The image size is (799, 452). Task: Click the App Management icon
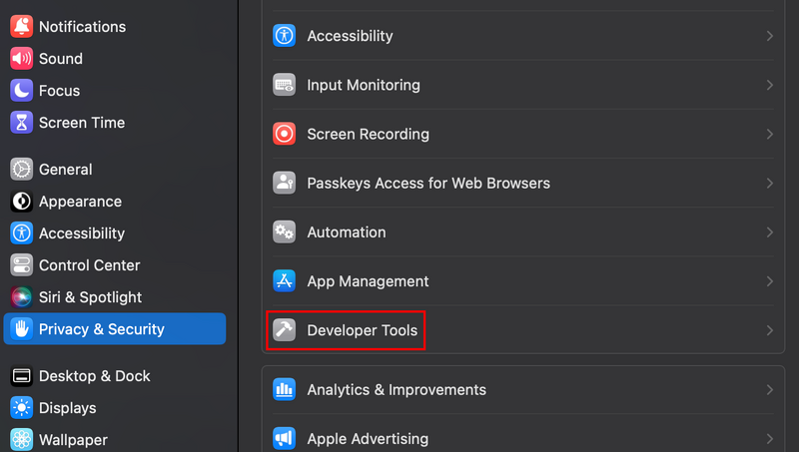click(x=284, y=281)
